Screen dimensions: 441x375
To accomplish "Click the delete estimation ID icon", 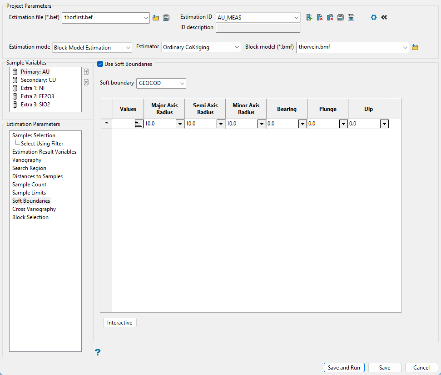I will point(320,17).
